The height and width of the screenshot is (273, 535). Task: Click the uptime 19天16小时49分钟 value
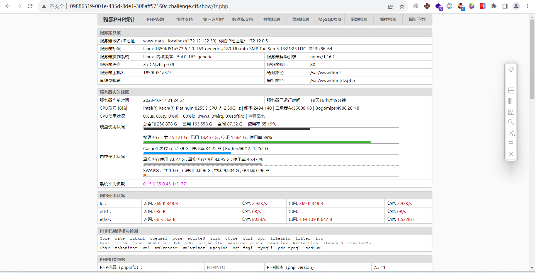pos(328,100)
